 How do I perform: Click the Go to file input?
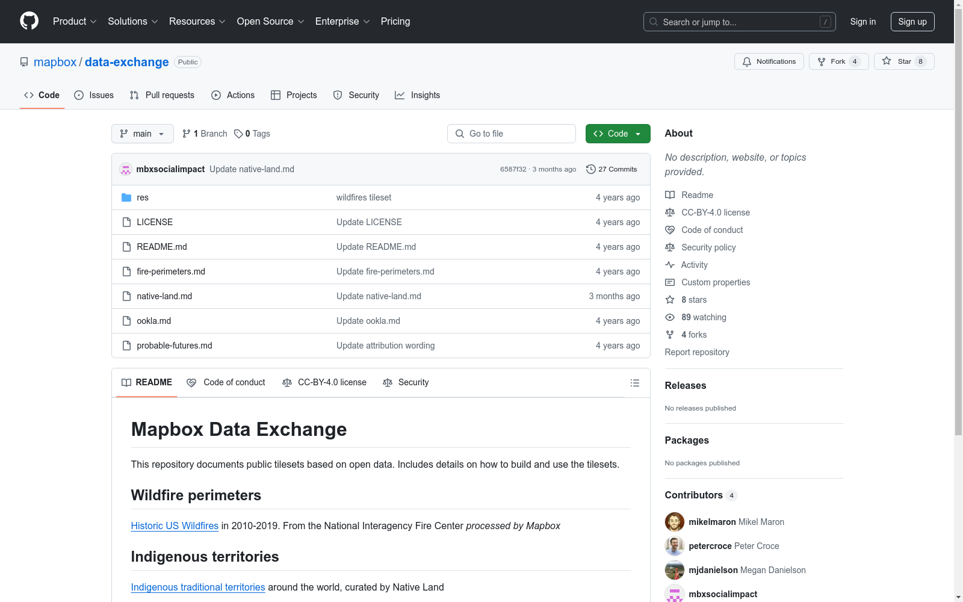(x=512, y=134)
